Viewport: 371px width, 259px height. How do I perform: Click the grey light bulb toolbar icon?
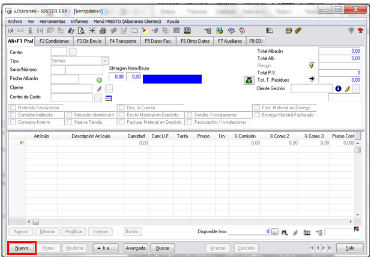click(x=351, y=31)
